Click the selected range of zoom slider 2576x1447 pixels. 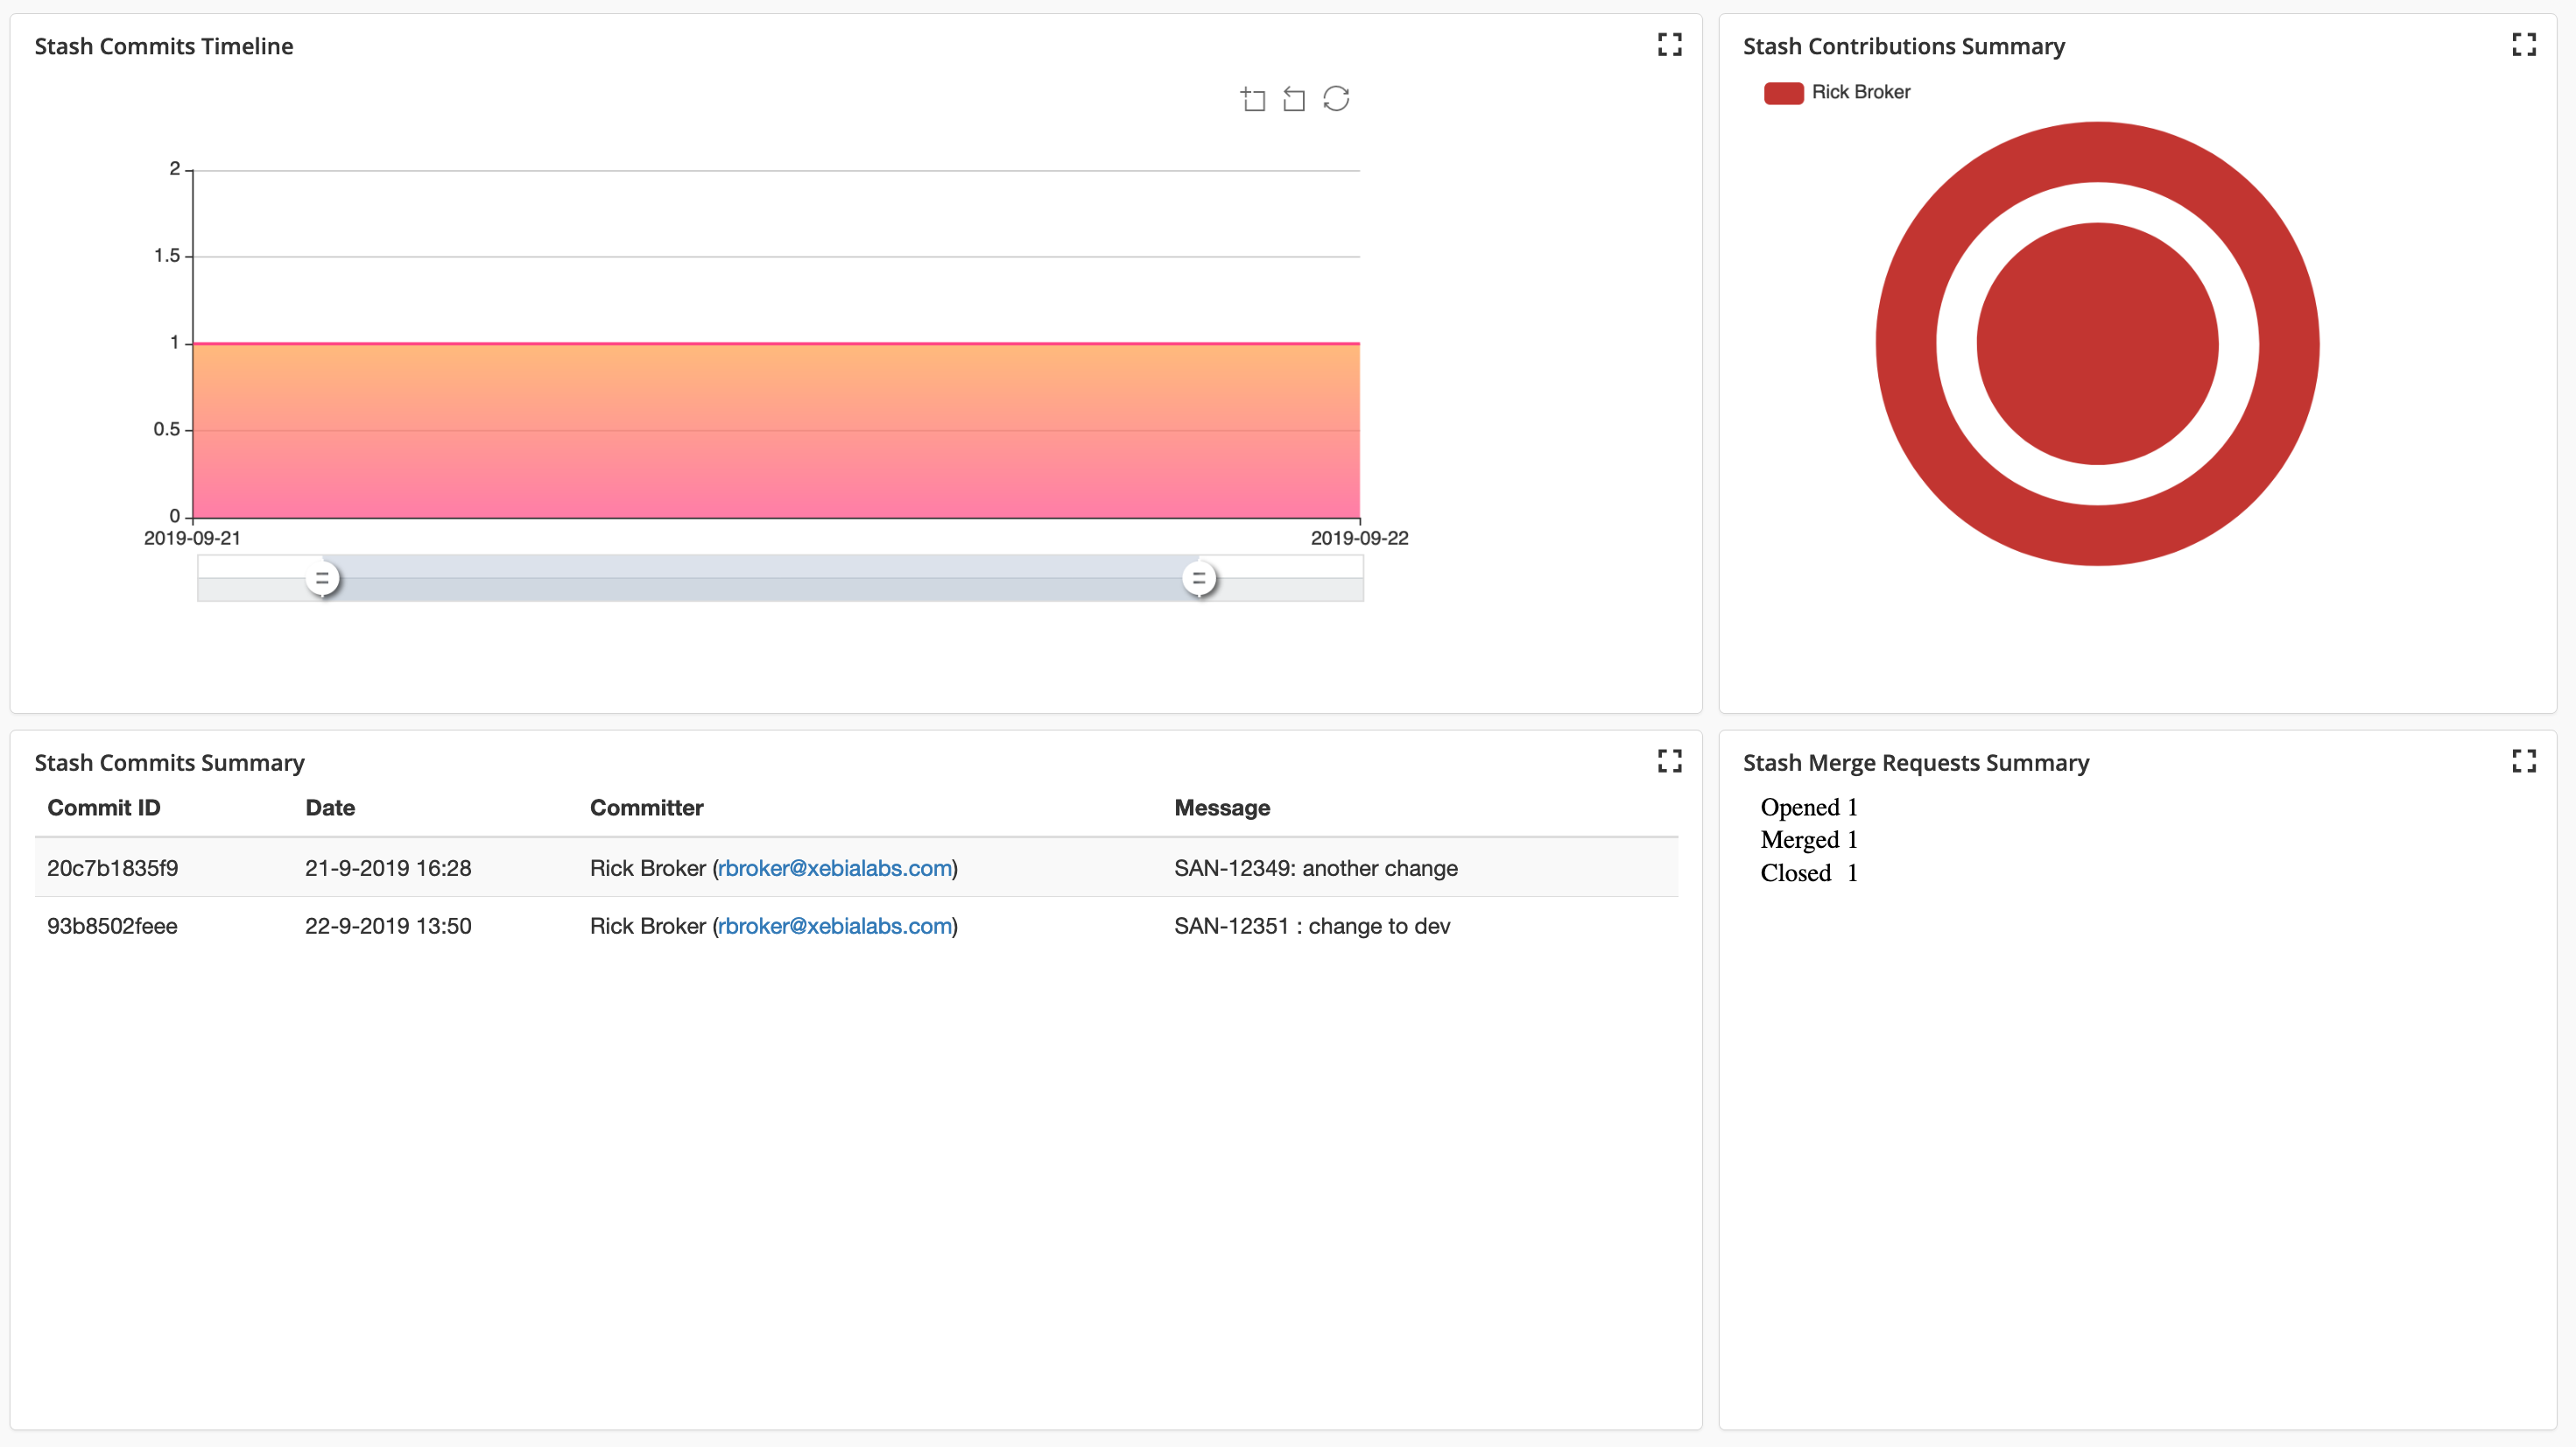[760, 578]
